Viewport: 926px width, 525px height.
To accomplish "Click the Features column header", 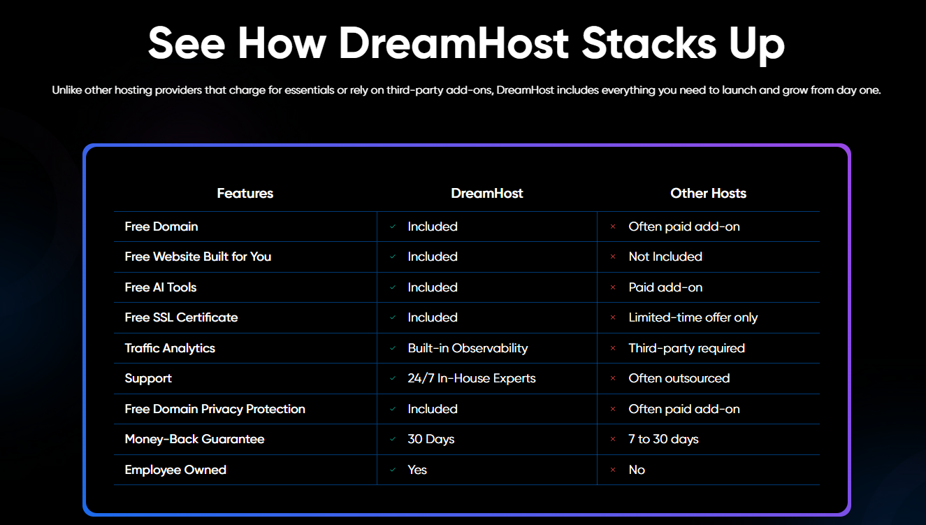I will pos(245,193).
